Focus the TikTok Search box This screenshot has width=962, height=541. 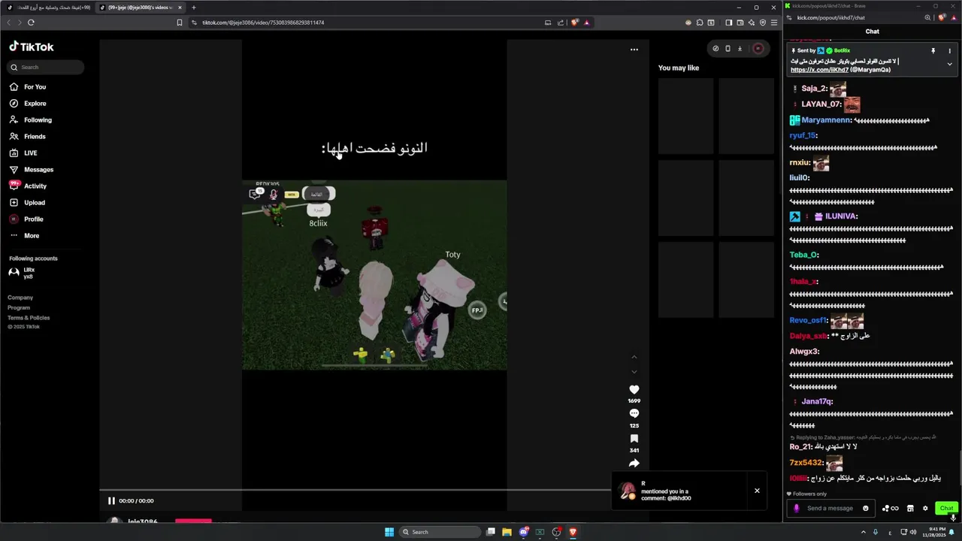tap(46, 67)
